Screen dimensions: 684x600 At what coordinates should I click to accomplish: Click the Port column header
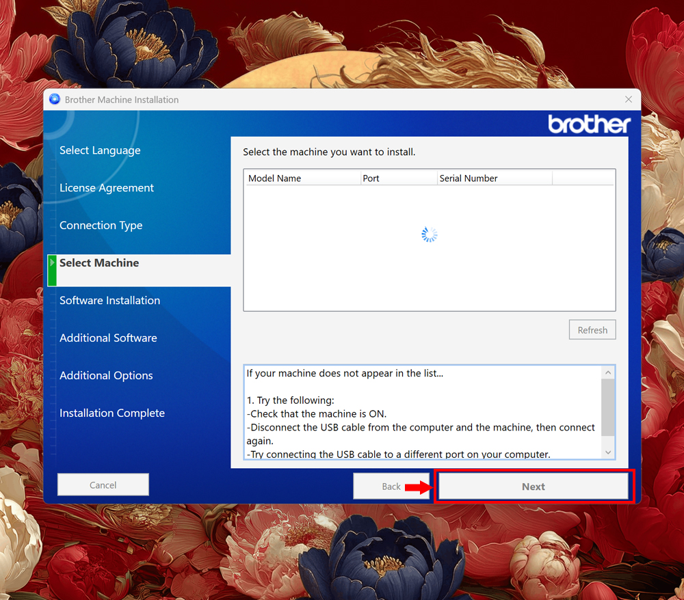[398, 178]
